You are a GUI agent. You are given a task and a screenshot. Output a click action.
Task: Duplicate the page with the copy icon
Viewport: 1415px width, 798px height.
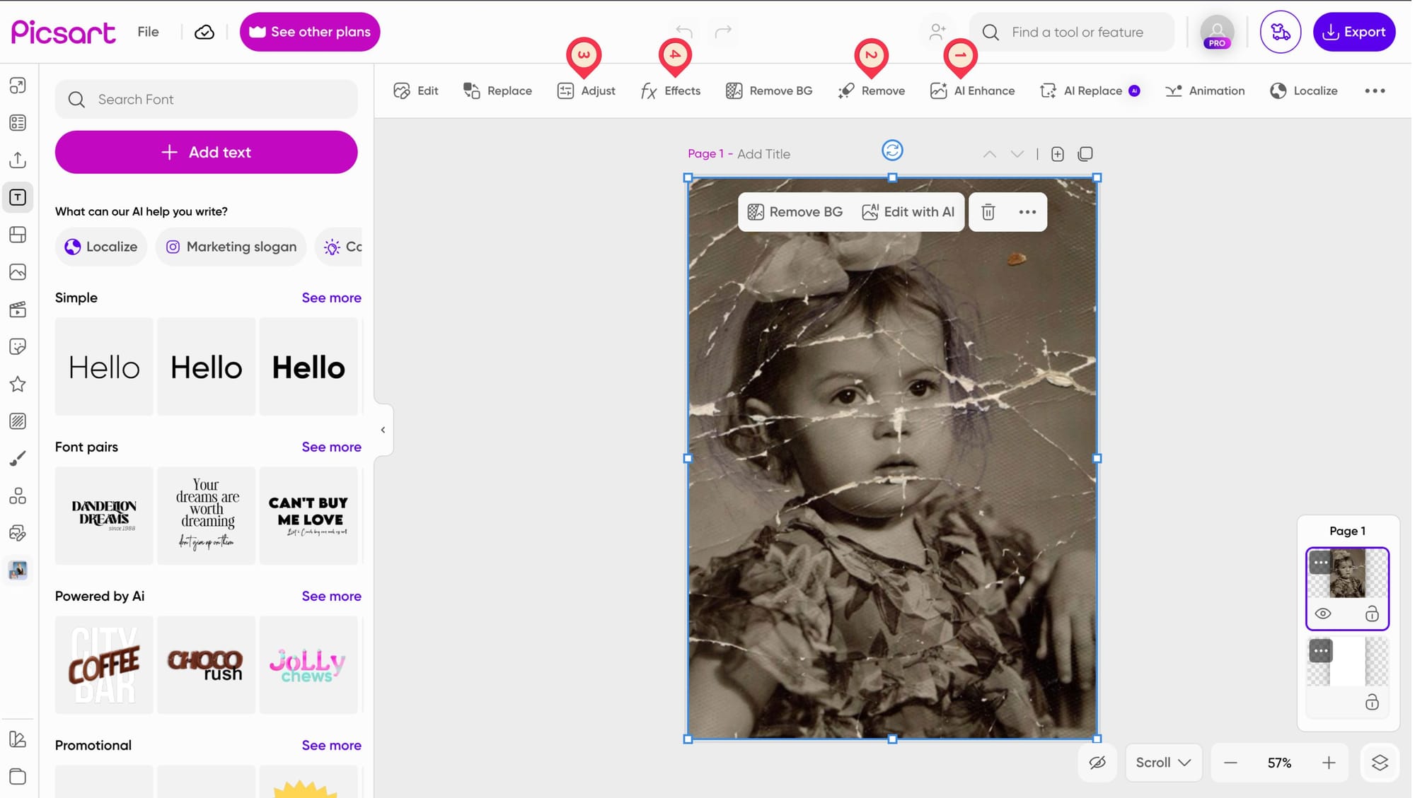(x=1085, y=154)
